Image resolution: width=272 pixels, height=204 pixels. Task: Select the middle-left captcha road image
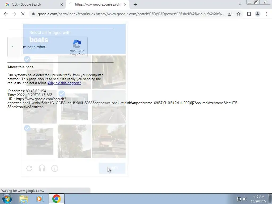click(x=40, y=107)
